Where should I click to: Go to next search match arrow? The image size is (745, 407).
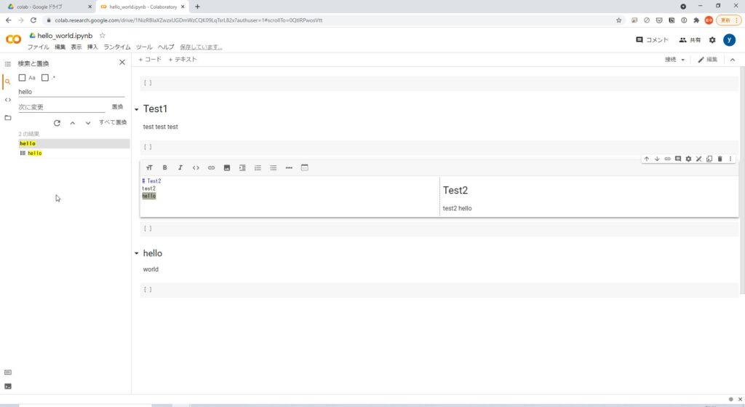(88, 122)
